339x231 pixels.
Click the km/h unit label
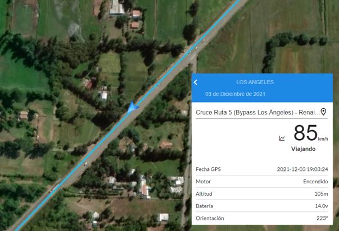323,139
